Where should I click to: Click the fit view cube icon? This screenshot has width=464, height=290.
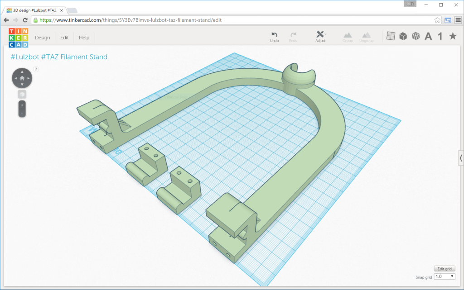22,95
